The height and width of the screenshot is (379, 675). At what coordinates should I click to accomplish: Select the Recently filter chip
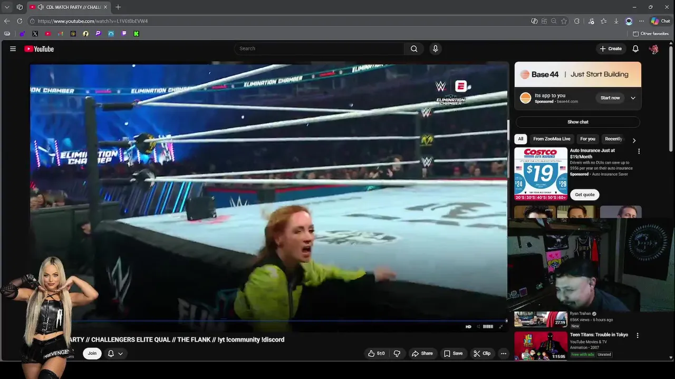[613, 139]
